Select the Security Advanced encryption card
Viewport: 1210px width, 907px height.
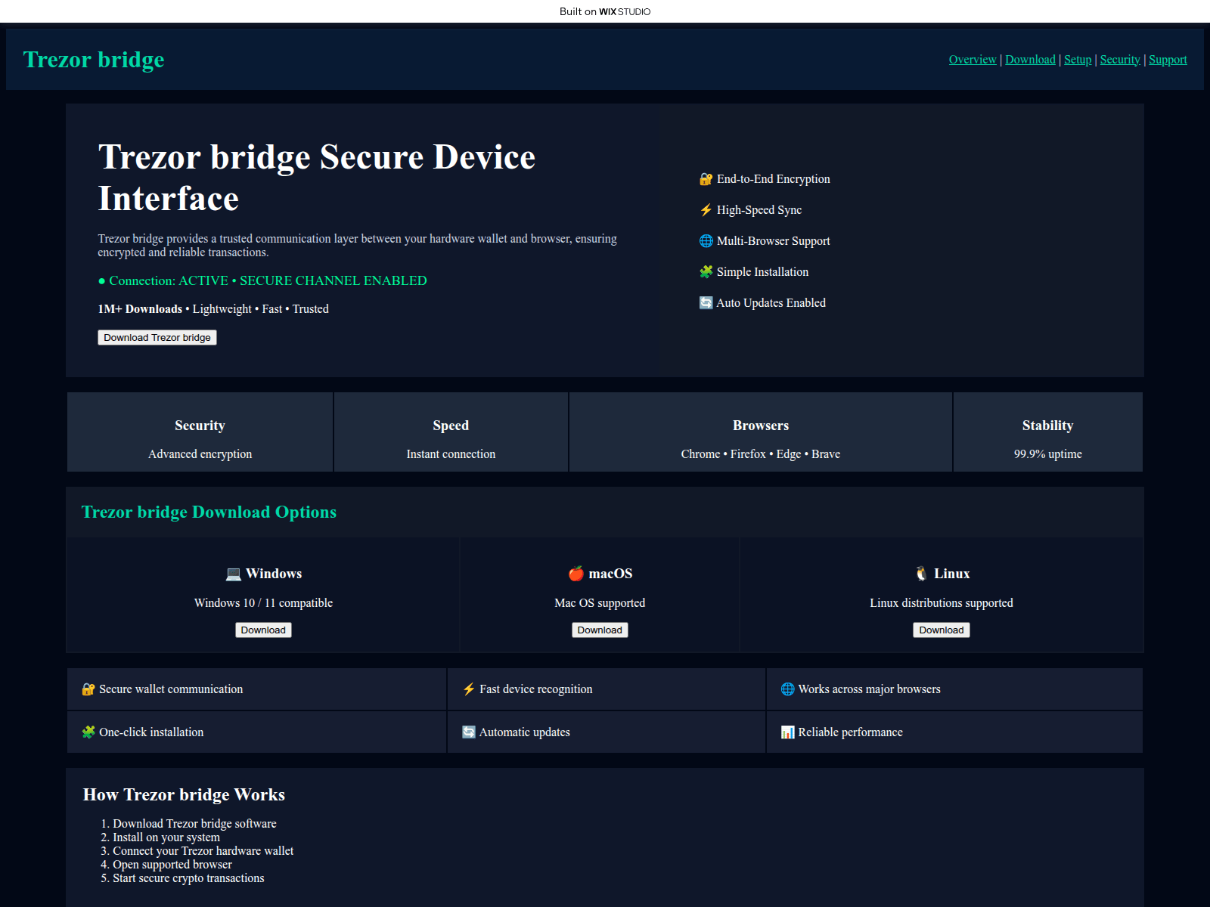coord(200,432)
